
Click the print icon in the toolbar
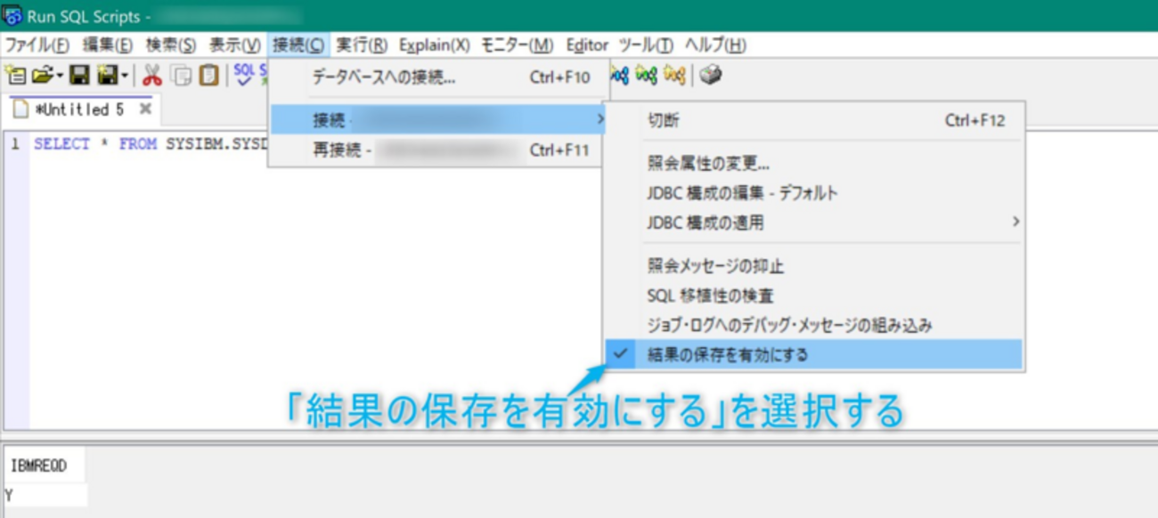tap(710, 76)
